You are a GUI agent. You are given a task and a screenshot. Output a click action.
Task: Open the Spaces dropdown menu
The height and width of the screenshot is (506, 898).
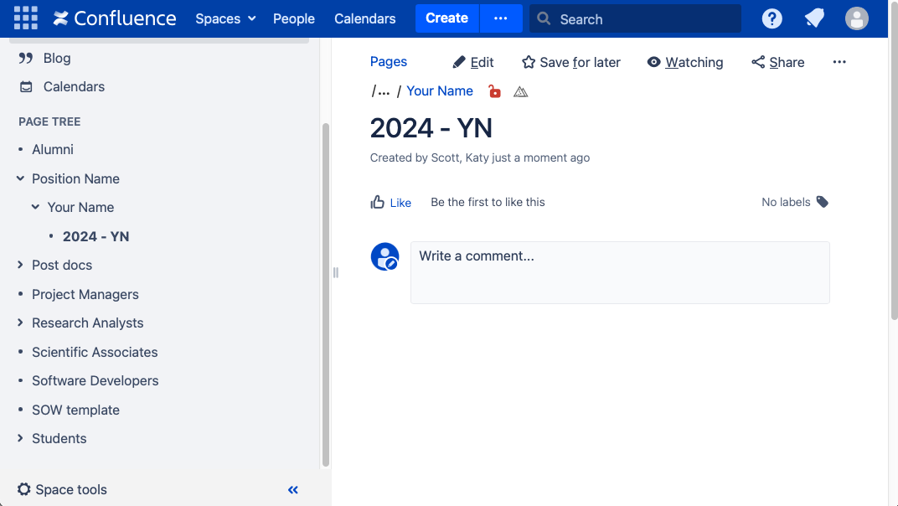225,18
